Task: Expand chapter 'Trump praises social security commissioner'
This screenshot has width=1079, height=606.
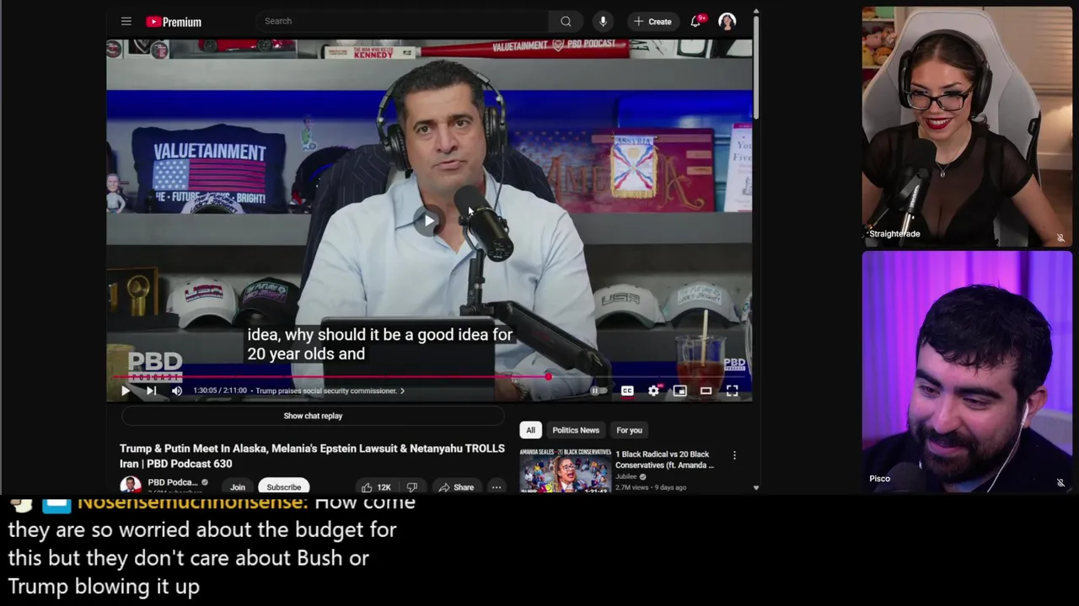Action: coord(330,391)
